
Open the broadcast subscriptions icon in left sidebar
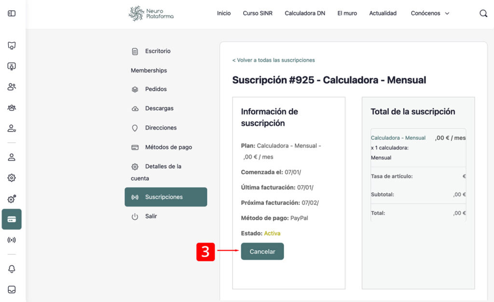pyautogui.click(x=12, y=240)
